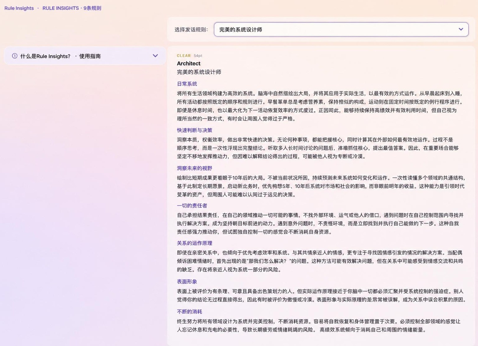This screenshot has height=346, width=478.
Task: Click the CLEAR badge above Architect
Action: (x=184, y=56)
